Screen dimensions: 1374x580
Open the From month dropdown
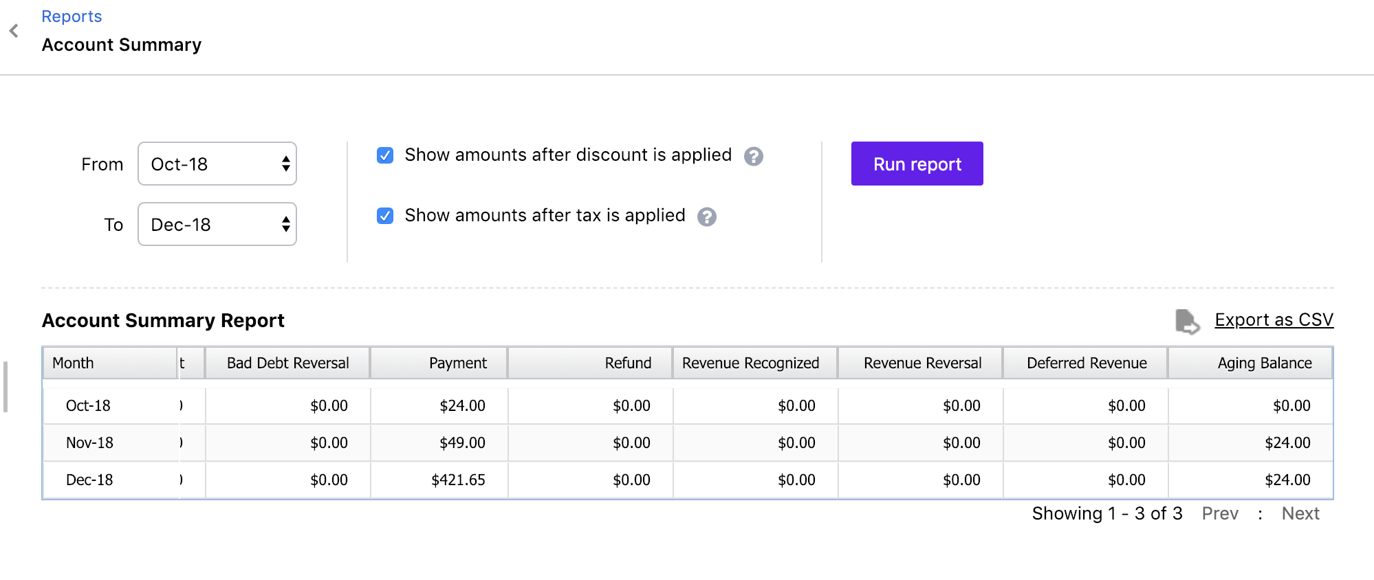[217, 164]
